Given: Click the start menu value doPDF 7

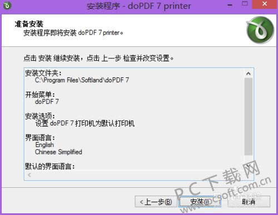Looking at the screenshot, I should [x=47, y=102].
